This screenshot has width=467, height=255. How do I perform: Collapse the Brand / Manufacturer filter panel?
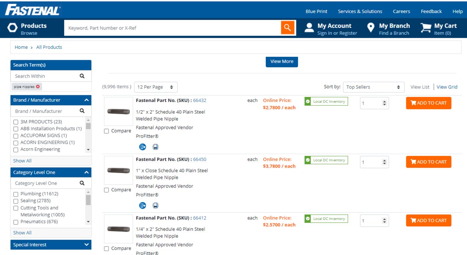[x=87, y=100]
